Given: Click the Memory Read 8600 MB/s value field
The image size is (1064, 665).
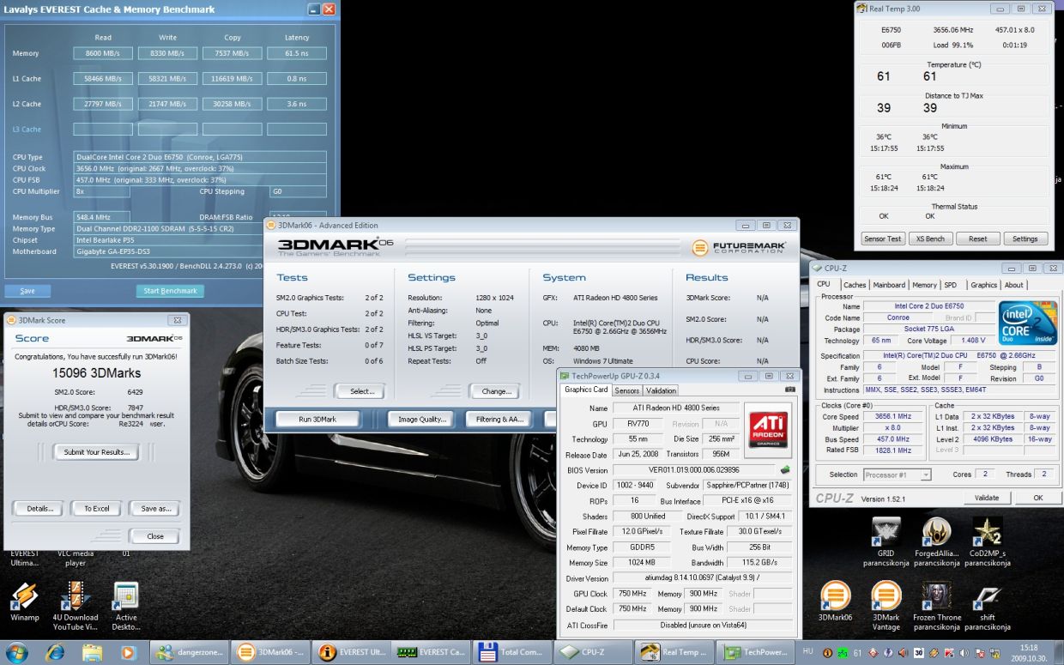Looking at the screenshot, I should click(x=103, y=53).
